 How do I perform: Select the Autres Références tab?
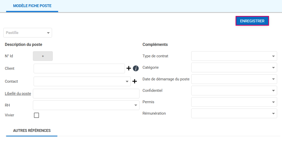[32, 131]
